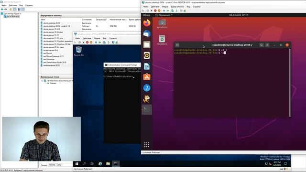Revert the ubuntu VM via toolbar arrow icon
This screenshot has width=306, height=172.
pos(176,11)
